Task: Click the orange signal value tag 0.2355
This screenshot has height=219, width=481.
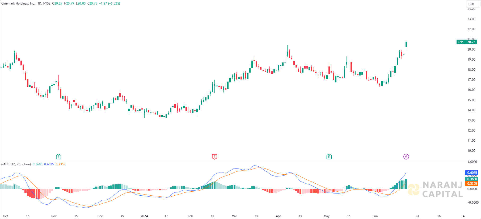Action: pyautogui.click(x=472, y=184)
